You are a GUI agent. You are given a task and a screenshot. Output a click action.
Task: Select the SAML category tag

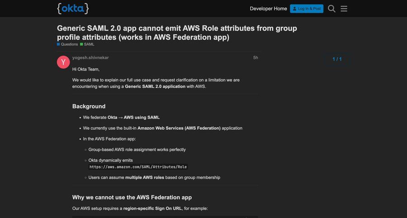89,44
